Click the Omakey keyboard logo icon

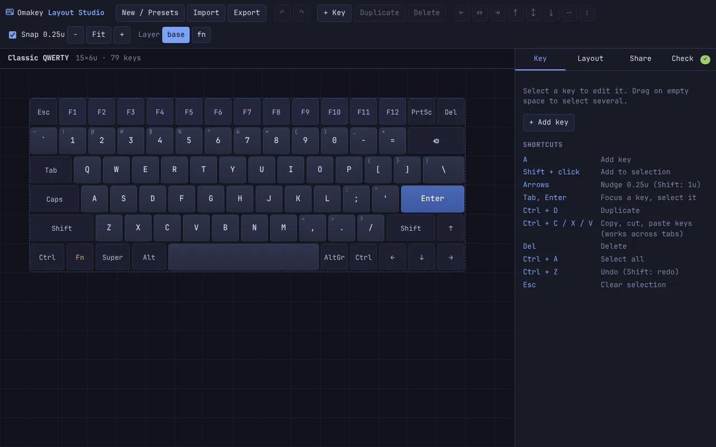click(10, 12)
